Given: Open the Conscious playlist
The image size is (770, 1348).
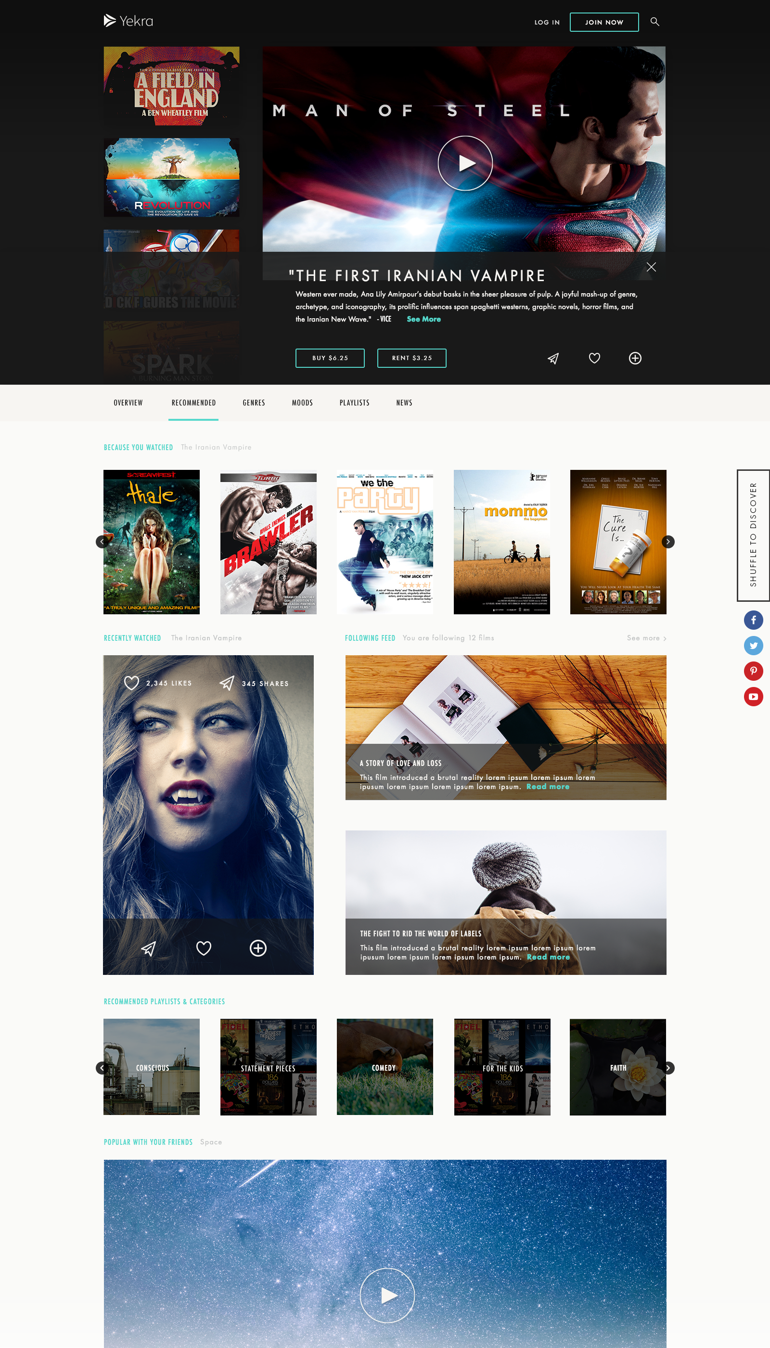Looking at the screenshot, I should [151, 1066].
